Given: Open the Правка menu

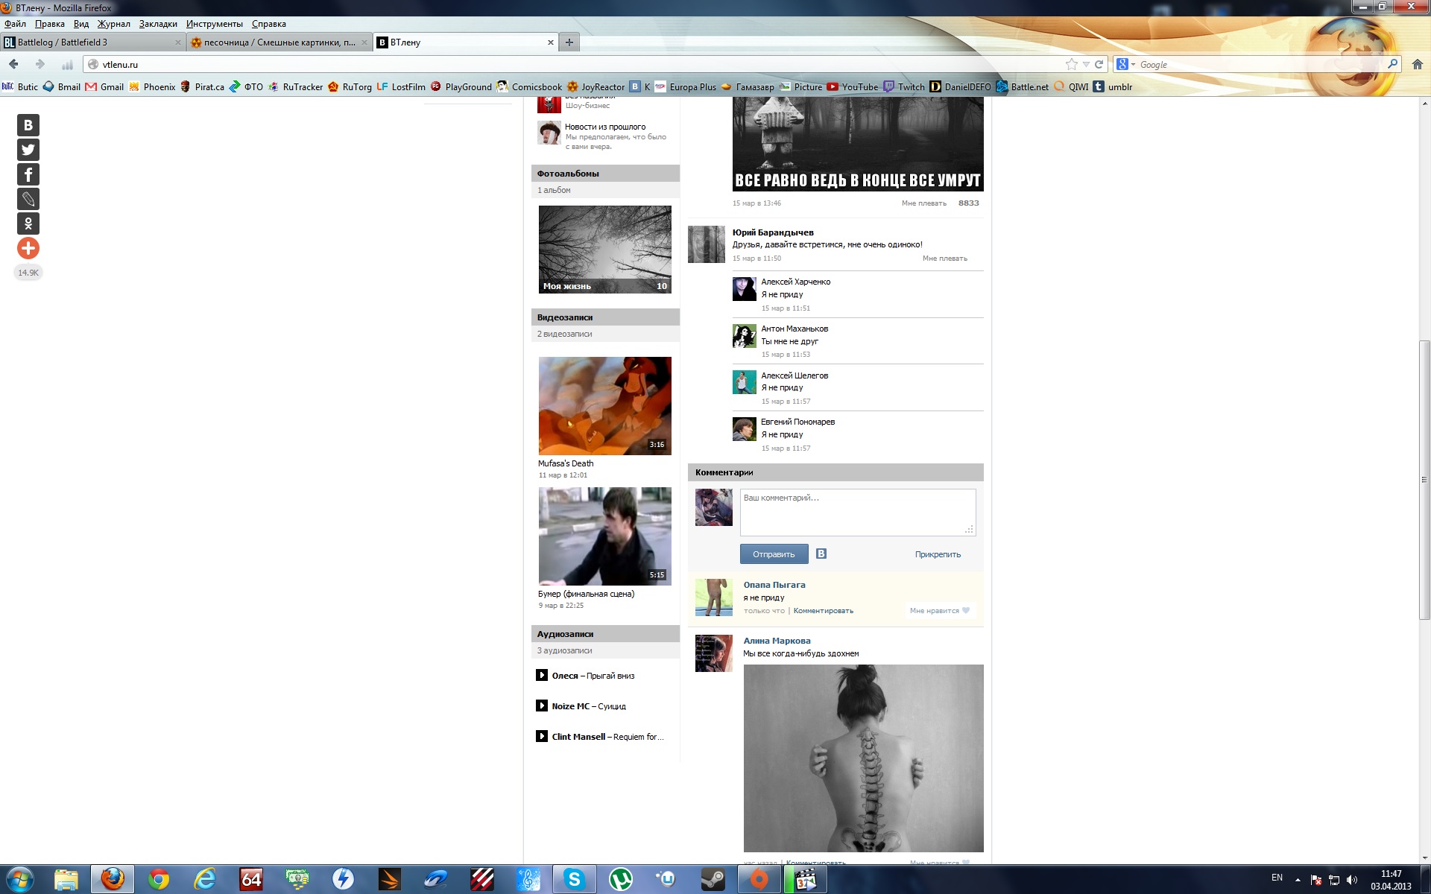Looking at the screenshot, I should point(49,24).
